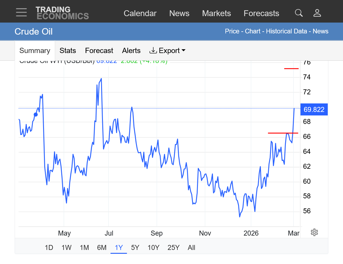Expand the Export dropdown
The width and height of the screenshot is (343, 264).
coord(167,51)
